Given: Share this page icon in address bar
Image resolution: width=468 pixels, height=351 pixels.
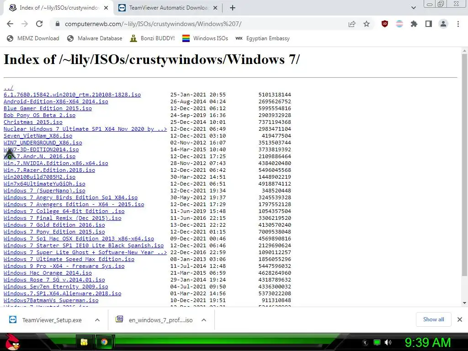Looking at the screenshot, I should tap(352, 24).
